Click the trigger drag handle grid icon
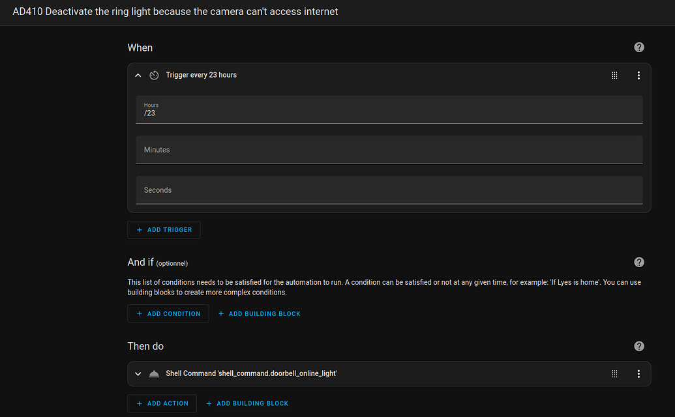The width and height of the screenshot is (675, 417). pos(614,76)
